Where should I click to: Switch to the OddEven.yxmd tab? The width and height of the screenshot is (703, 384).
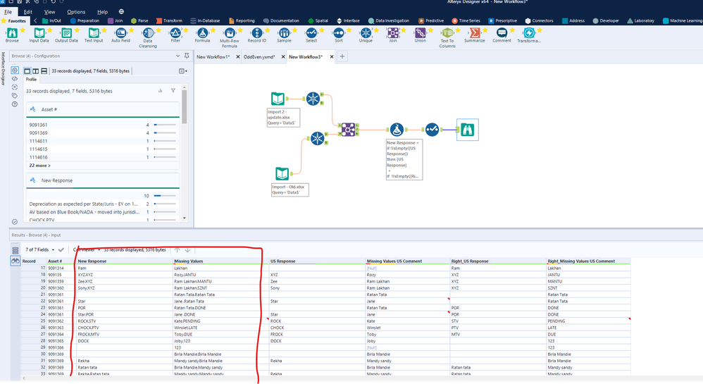(x=259, y=57)
